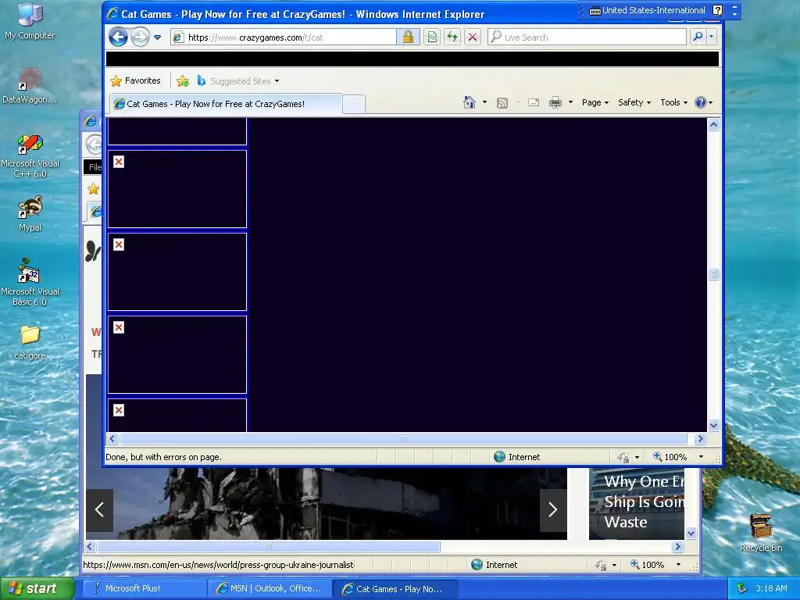Viewport: 800px width, 600px height.
Task: Open the Start menu
Action: (x=37, y=588)
